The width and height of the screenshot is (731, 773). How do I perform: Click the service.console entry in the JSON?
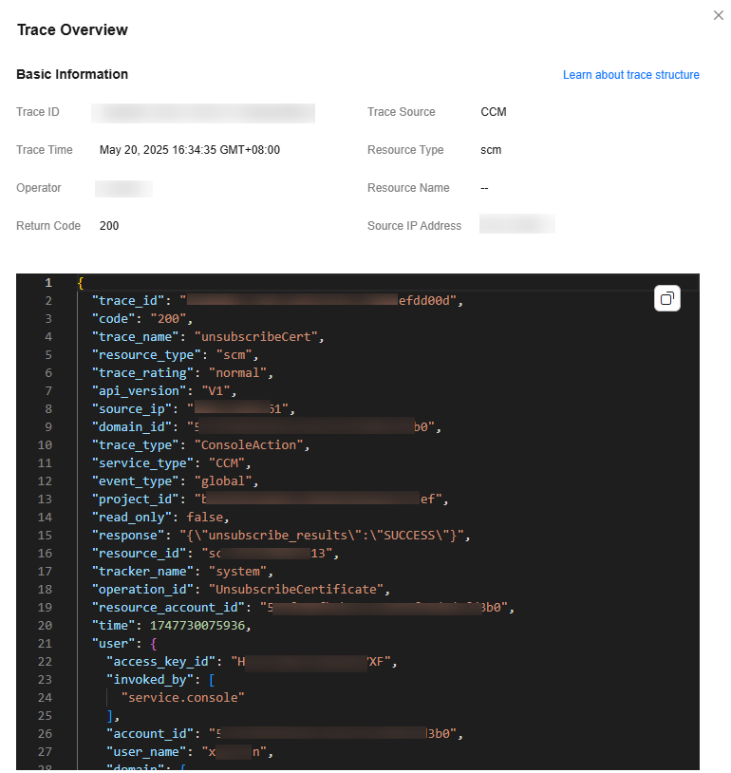point(183,697)
